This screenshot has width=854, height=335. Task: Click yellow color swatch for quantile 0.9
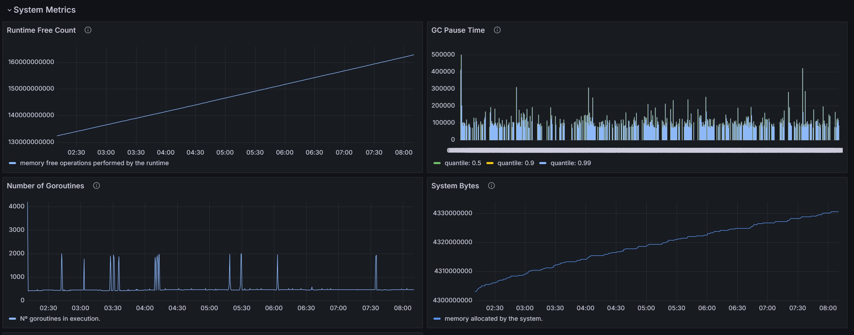click(x=490, y=163)
